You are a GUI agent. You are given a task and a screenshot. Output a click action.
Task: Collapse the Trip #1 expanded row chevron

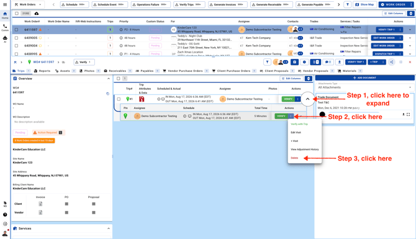tap(307, 99)
